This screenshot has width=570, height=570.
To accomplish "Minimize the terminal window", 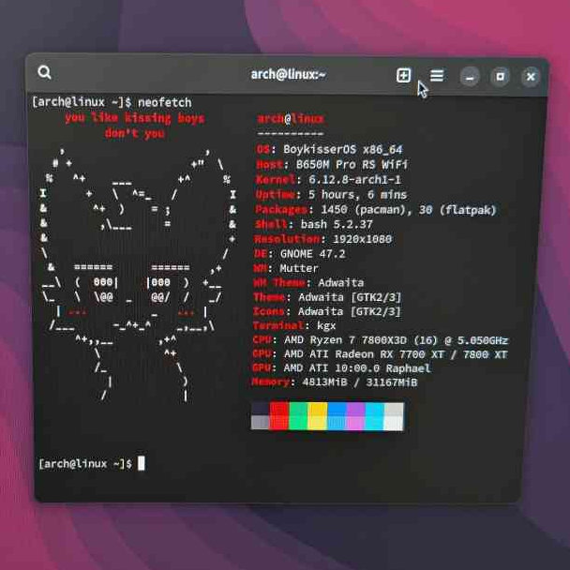I will point(471,77).
